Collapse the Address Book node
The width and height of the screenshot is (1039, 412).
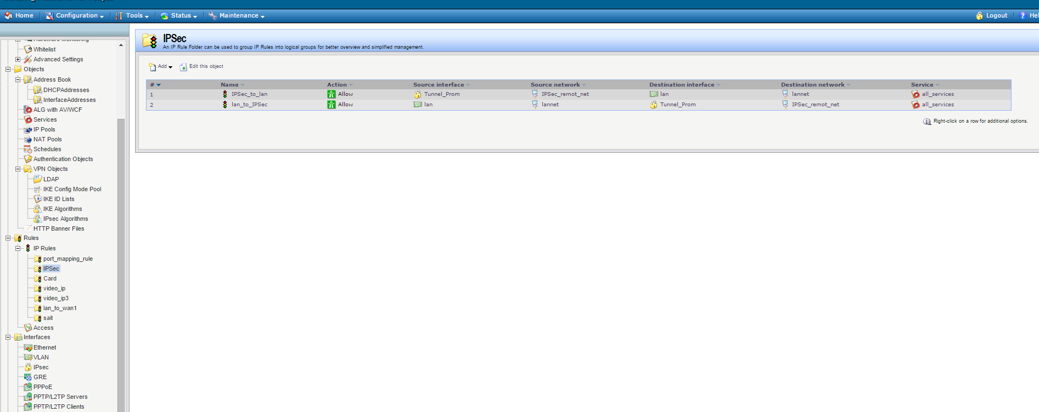pyautogui.click(x=18, y=79)
